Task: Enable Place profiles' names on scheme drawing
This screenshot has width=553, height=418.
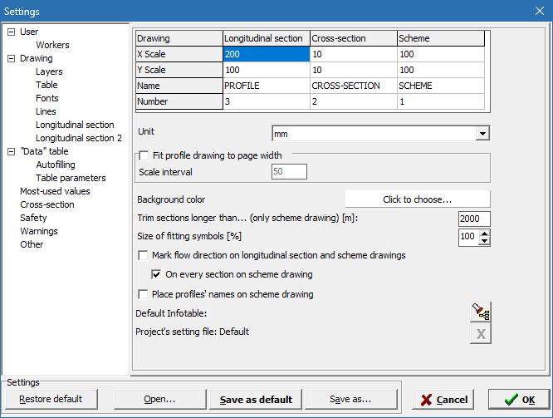Action: tap(144, 294)
